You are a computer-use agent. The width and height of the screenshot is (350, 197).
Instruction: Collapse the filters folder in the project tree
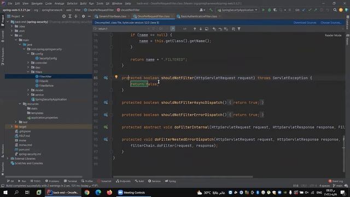click(x=28, y=72)
